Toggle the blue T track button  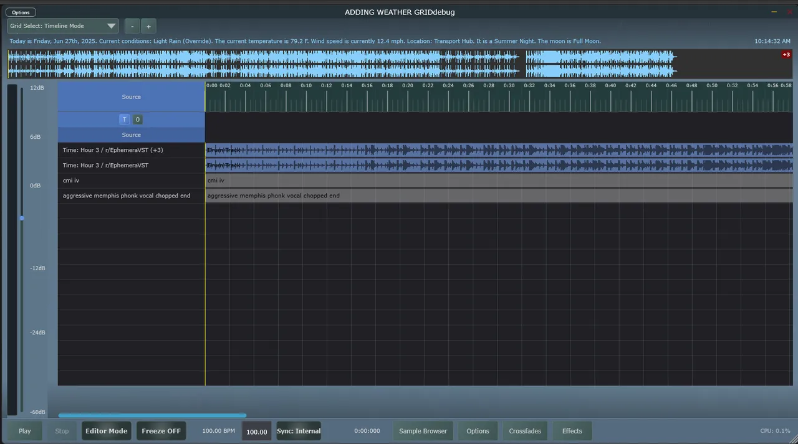(124, 120)
